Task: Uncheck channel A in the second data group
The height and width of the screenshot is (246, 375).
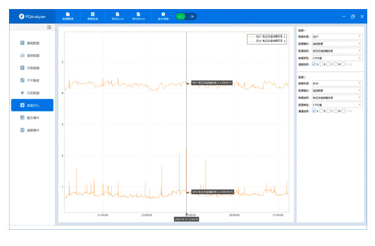Action: pyautogui.click(x=314, y=111)
